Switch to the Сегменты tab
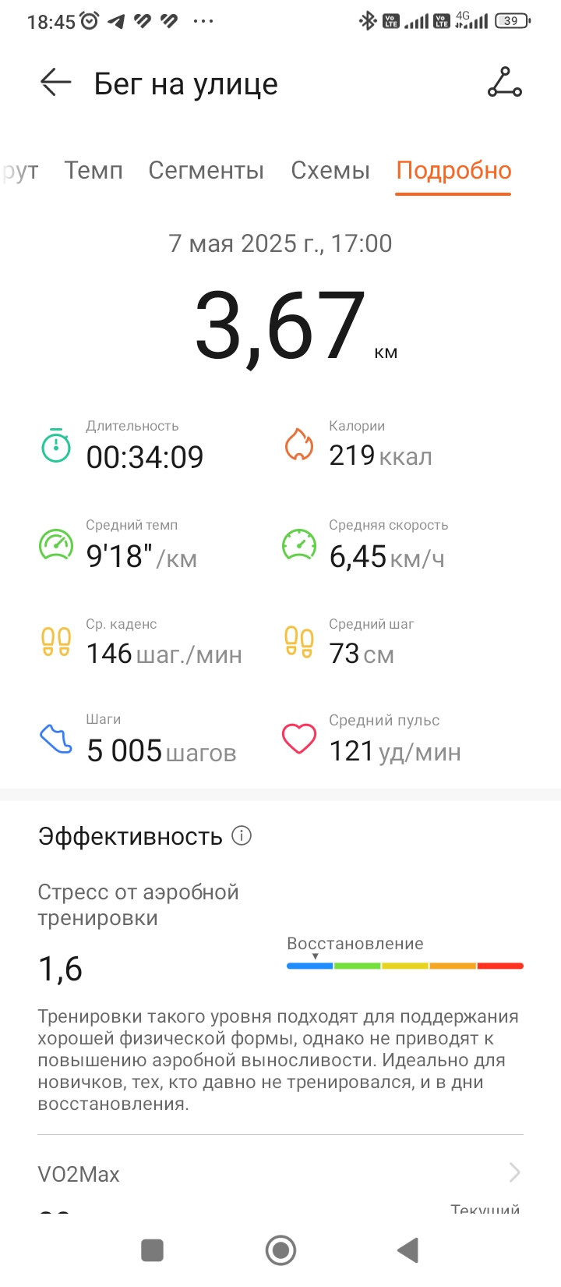Image resolution: width=561 pixels, height=1287 pixels. [206, 171]
